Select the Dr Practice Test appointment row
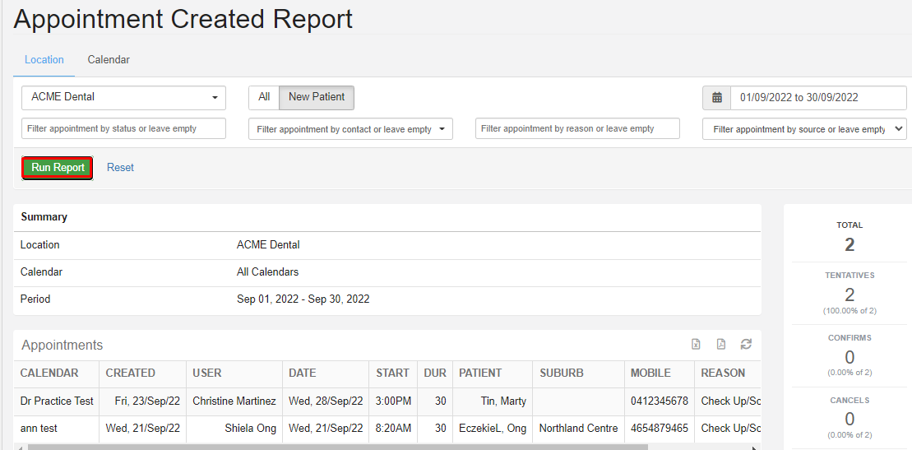 [387, 401]
